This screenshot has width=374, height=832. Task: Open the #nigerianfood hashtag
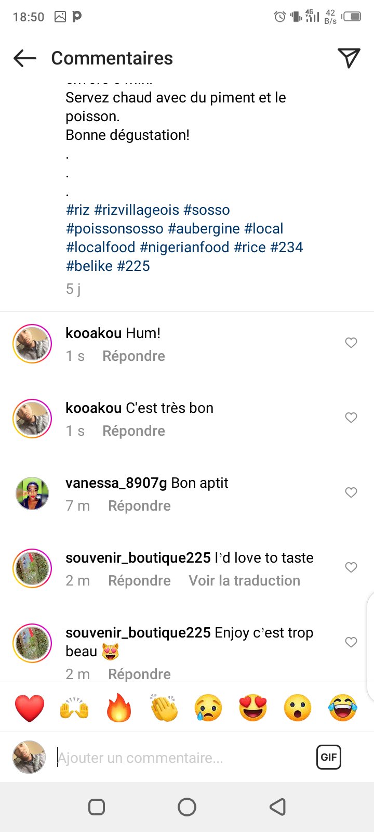tap(184, 248)
